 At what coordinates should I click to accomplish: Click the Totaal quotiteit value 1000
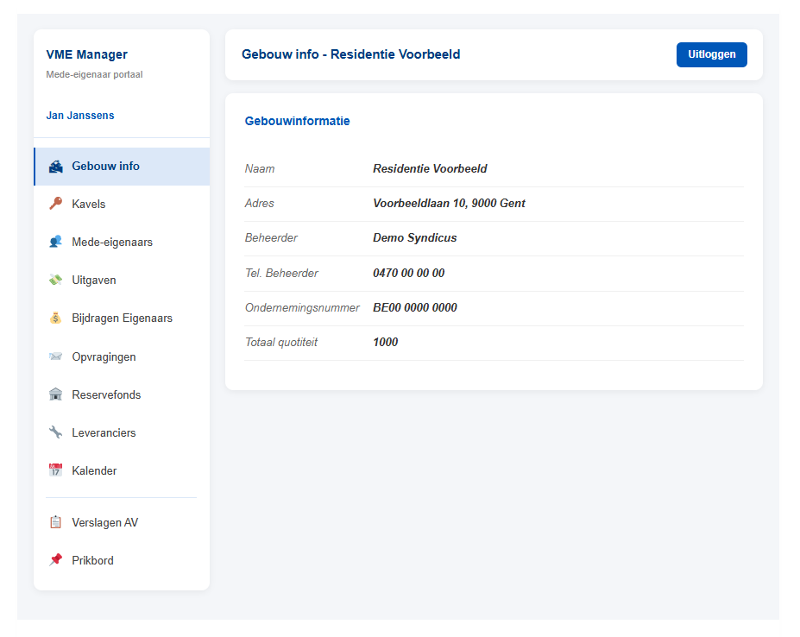tap(385, 342)
